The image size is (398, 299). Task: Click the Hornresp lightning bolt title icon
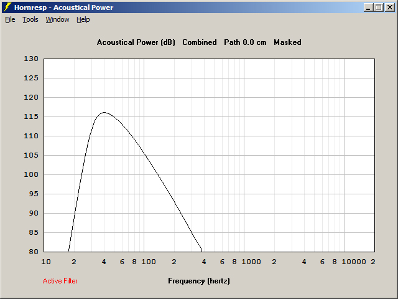[x=8, y=7]
